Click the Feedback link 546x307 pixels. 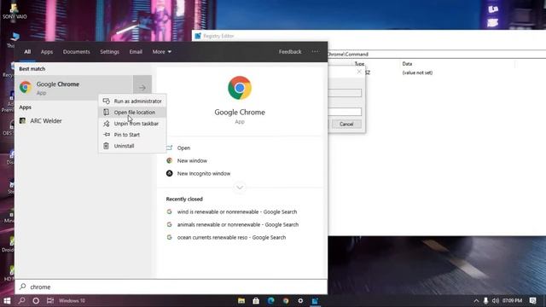click(x=290, y=51)
